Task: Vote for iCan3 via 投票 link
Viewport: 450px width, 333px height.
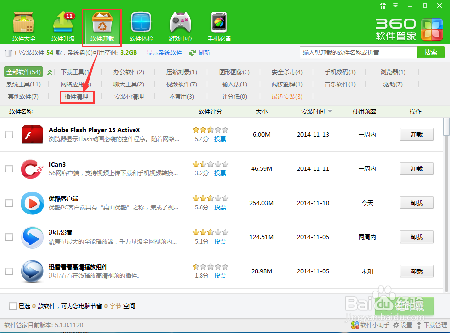Action: 220,173
